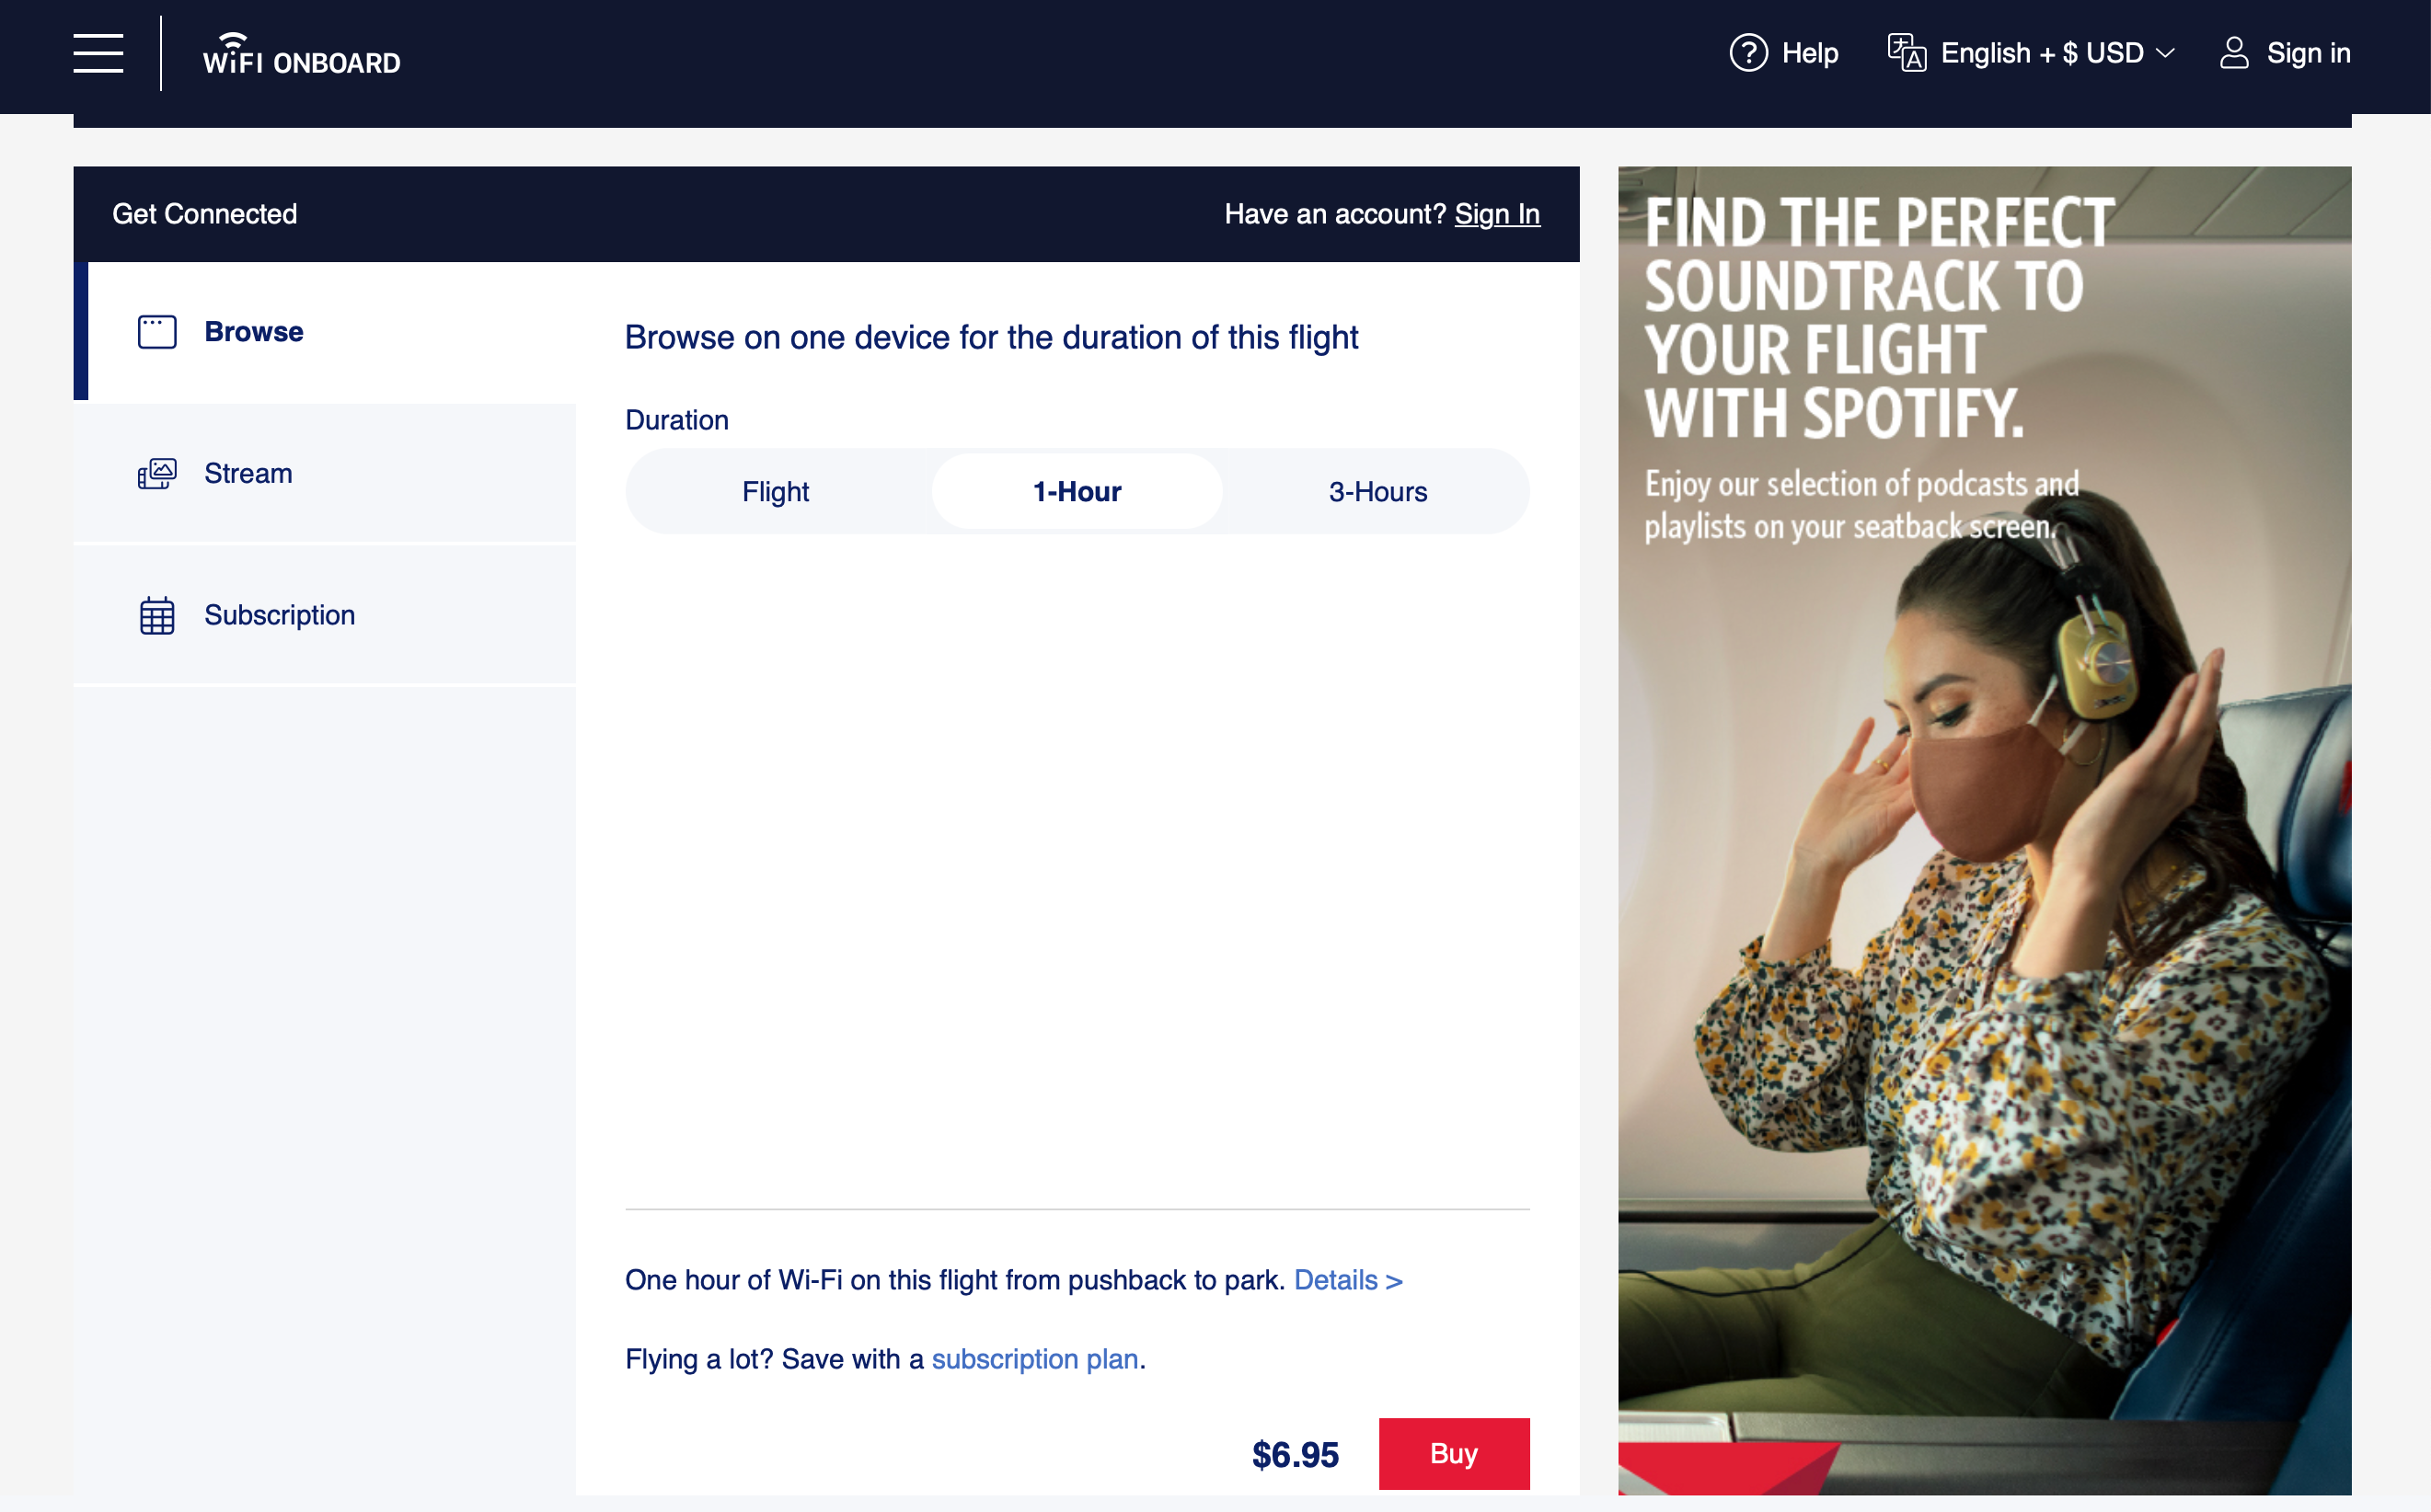Click the Browse window icon
The height and width of the screenshot is (1512, 2431).
click(157, 332)
